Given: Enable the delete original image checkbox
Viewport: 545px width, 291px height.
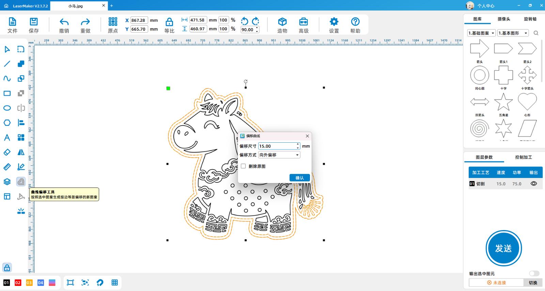Looking at the screenshot, I should click(x=243, y=166).
